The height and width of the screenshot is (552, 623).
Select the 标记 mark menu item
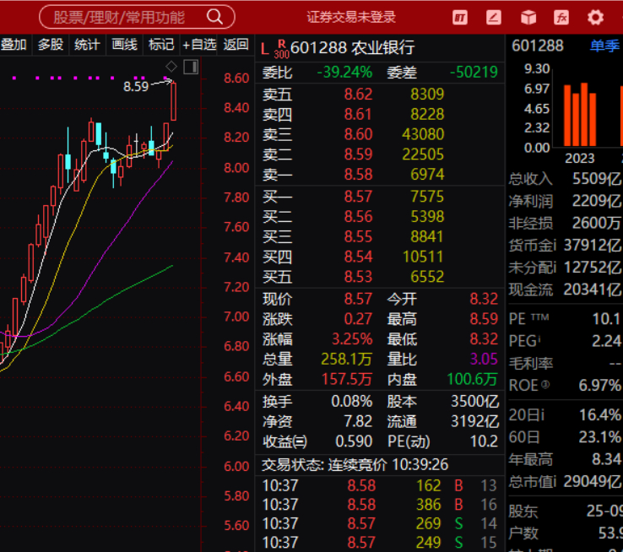pos(161,45)
